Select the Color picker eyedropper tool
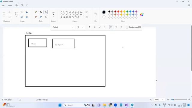Viewport: 192px width, 108px height. coord(41,17)
